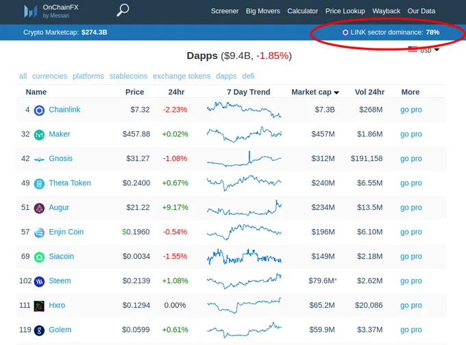
Task: Open the Golem asset link
Action: tap(60, 329)
